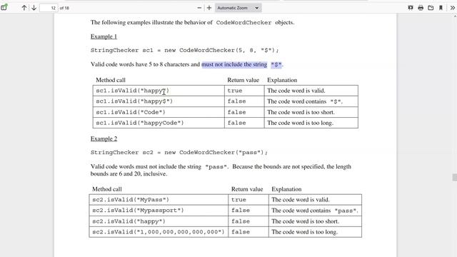Click the sc2.isValid("1,000,000,000,000,000") cell
Screen dimensions: 457x257
click(159, 232)
